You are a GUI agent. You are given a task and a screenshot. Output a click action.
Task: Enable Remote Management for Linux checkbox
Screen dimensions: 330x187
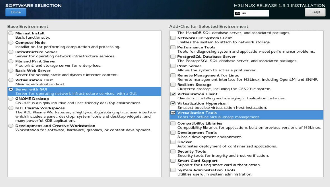point(173,75)
